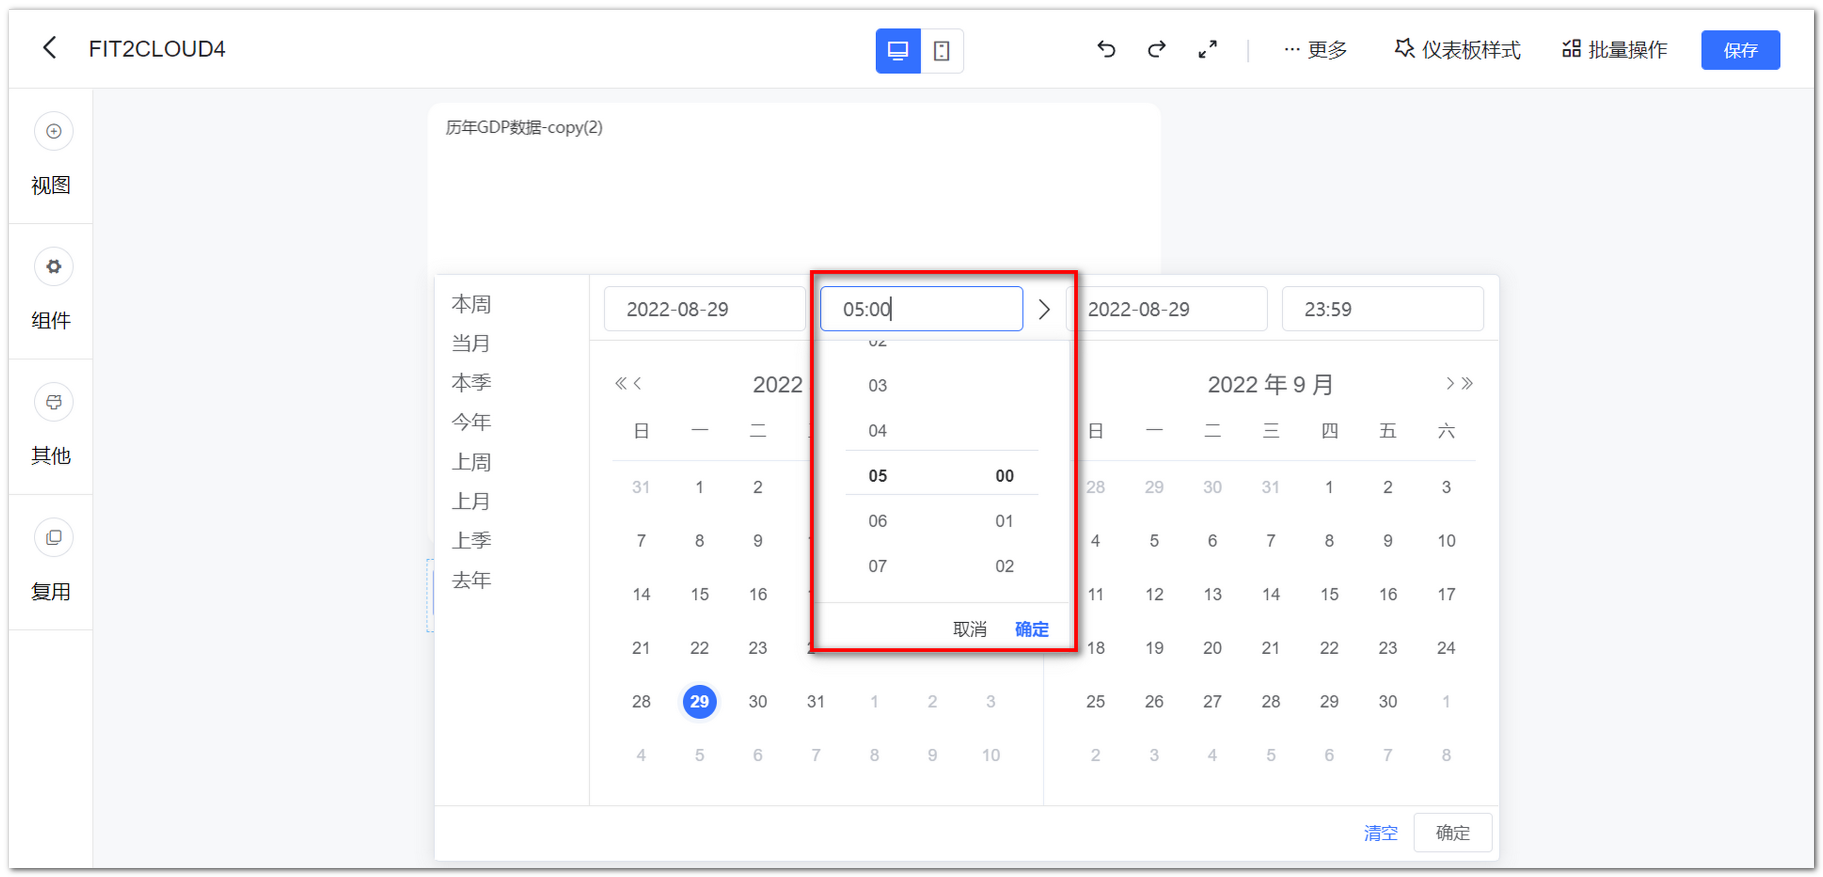Open the 其他 sidebar icon
The width and height of the screenshot is (1823, 877).
[x=54, y=402]
